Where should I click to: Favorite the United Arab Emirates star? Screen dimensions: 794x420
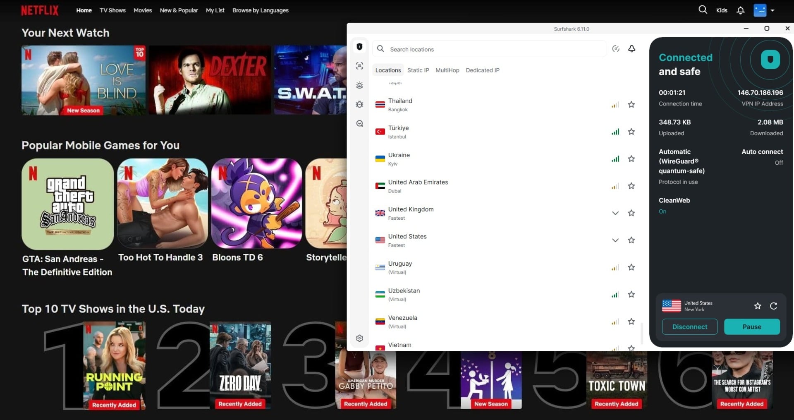pyautogui.click(x=631, y=186)
